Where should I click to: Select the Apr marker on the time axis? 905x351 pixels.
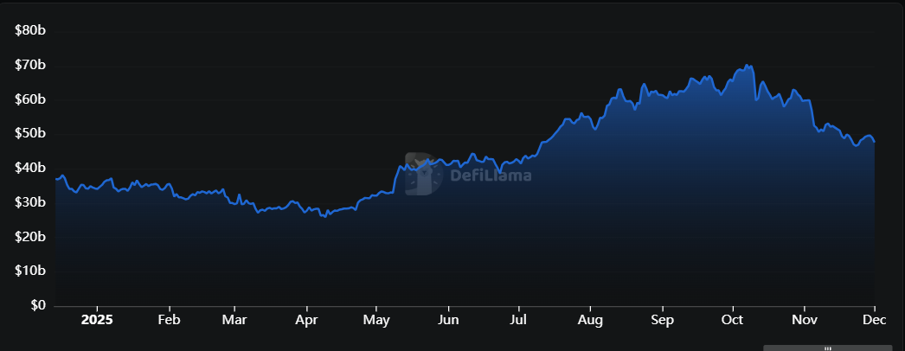point(306,318)
